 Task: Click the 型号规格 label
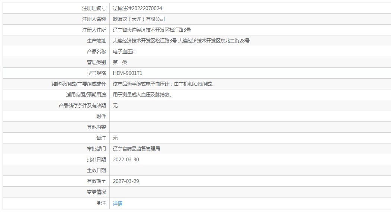click(x=96, y=73)
